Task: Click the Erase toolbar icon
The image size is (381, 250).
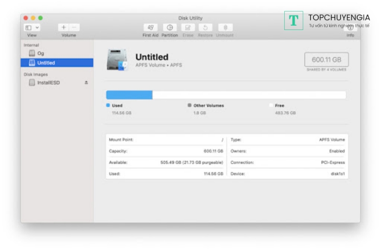Action: 188,28
